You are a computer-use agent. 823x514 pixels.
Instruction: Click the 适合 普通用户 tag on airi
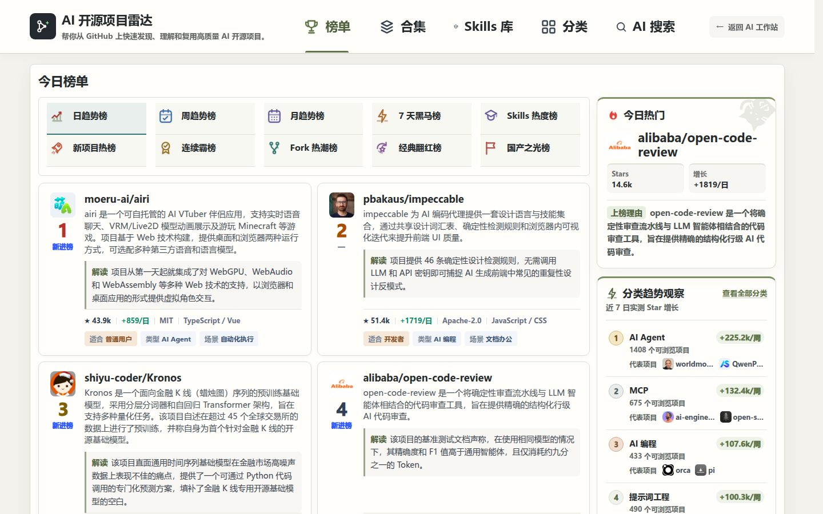pos(110,339)
